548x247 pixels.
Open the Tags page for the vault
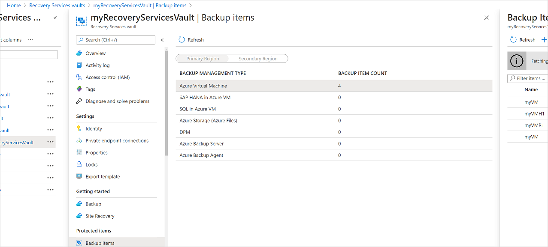90,89
